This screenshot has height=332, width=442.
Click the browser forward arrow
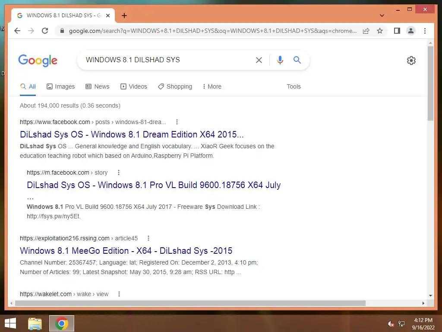click(31, 31)
